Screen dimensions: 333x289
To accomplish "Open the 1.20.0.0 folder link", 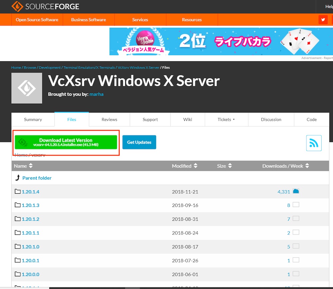I will [x=31, y=274].
